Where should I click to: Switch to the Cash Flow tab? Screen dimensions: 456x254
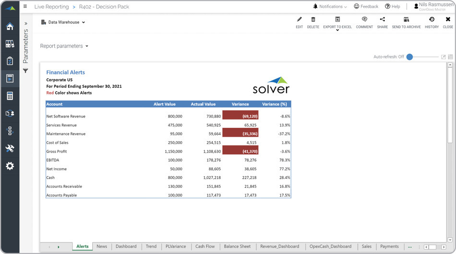point(205,246)
